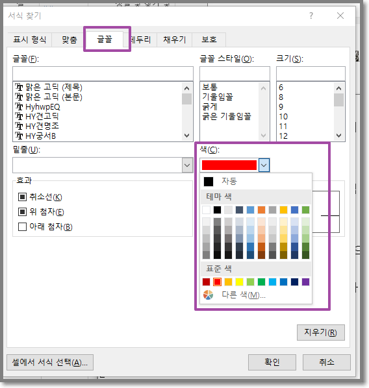Pick the standard dark navy swatch
The width and height of the screenshot is (369, 388).
click(295, 282)
